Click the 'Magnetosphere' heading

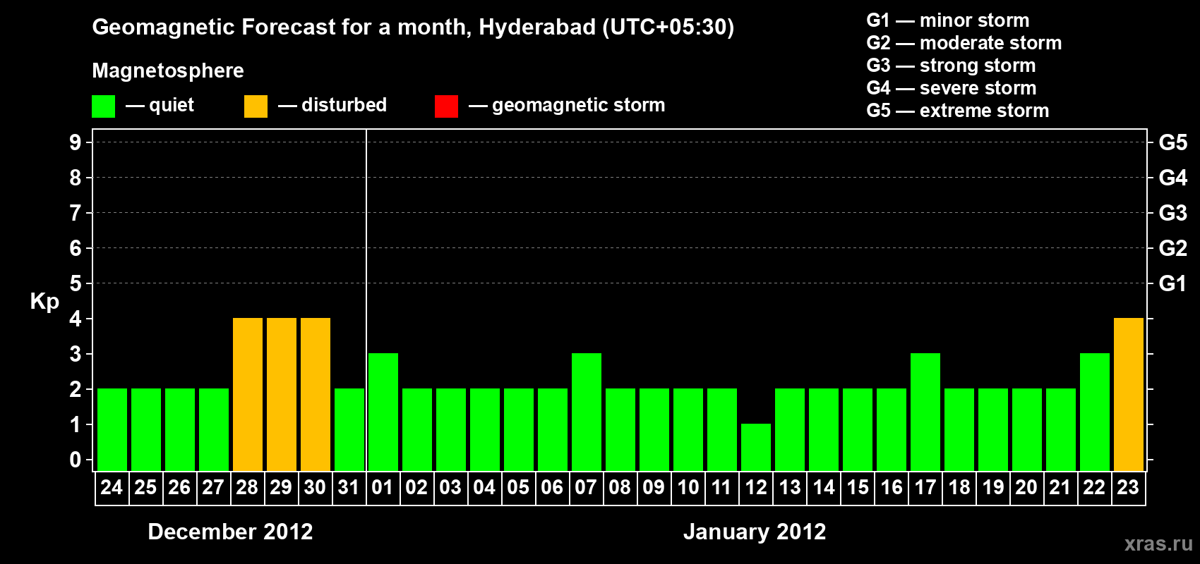168,71
